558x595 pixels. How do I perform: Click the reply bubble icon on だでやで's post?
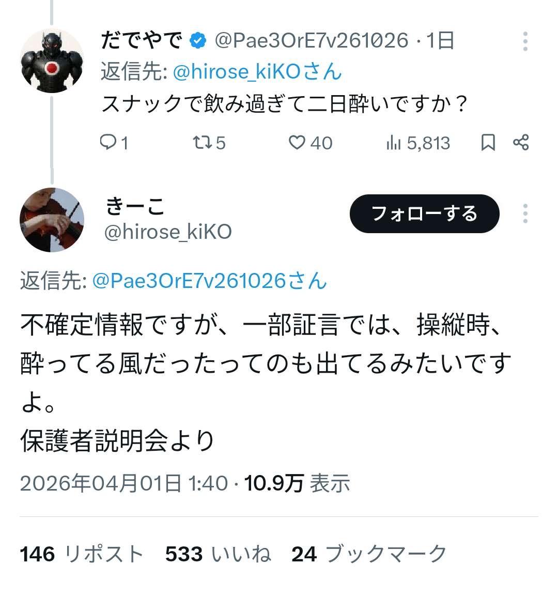pos(108,142)
